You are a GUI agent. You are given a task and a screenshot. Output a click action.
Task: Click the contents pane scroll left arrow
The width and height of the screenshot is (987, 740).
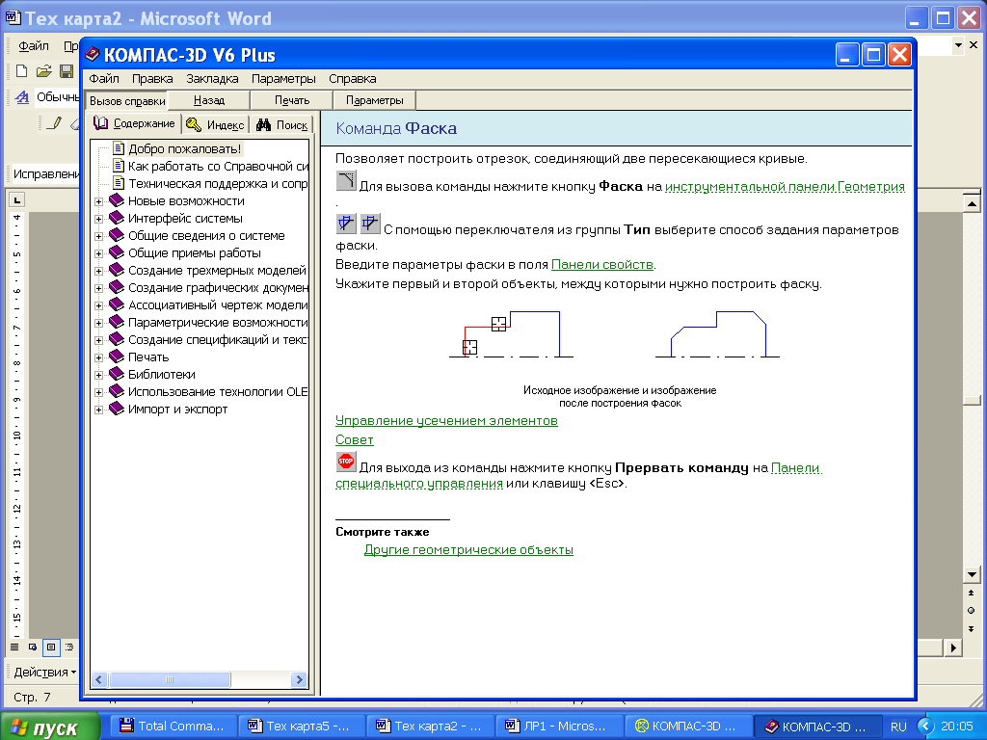coord(99,679)
